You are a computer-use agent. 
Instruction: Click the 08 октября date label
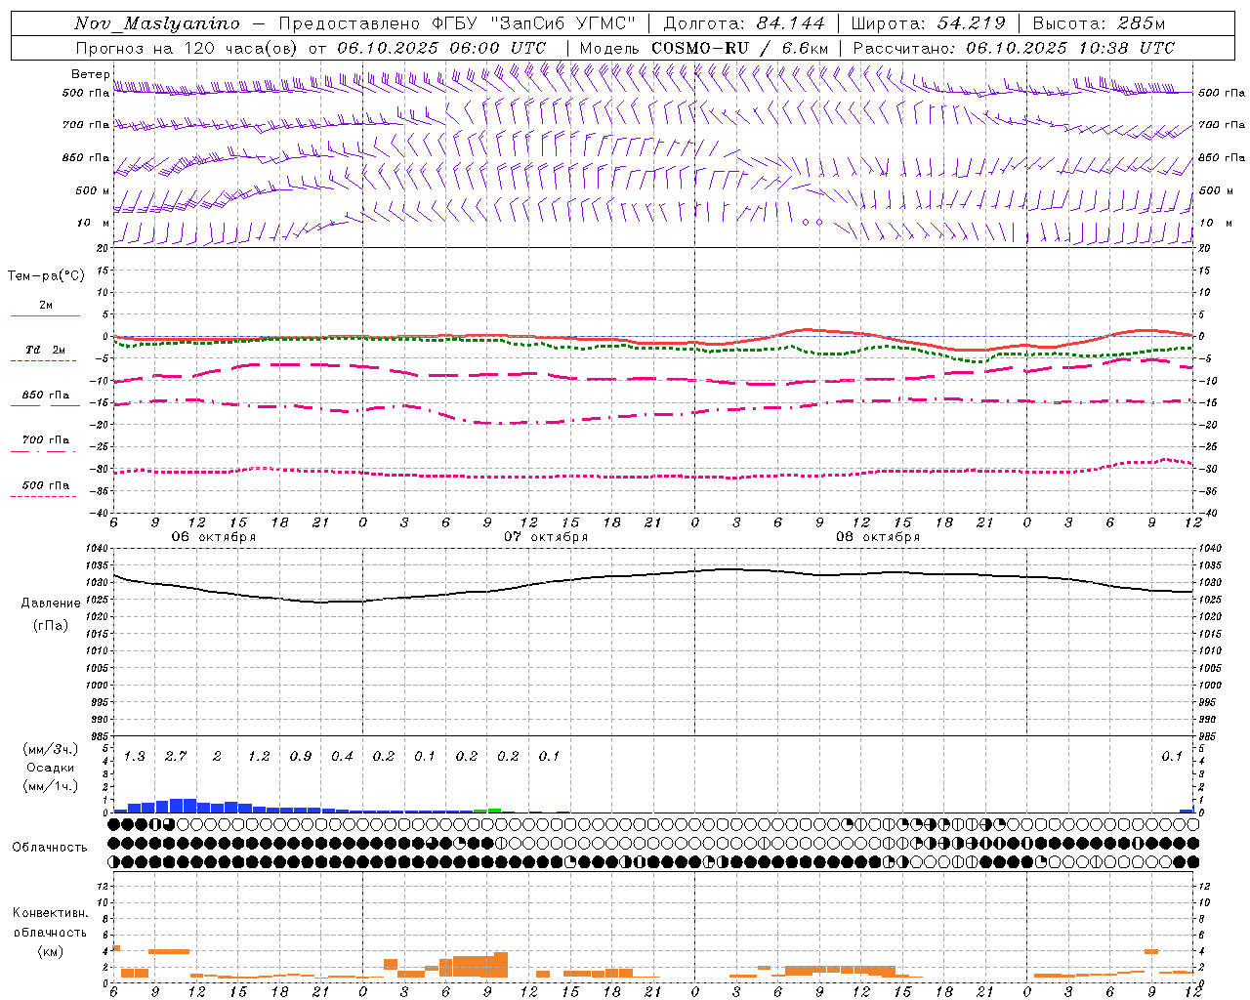(878, 537)
